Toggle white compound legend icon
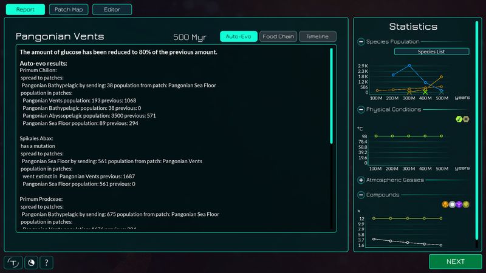Viewport: 486px width, 273px height. pyautogui.click(x=452, y=204)
